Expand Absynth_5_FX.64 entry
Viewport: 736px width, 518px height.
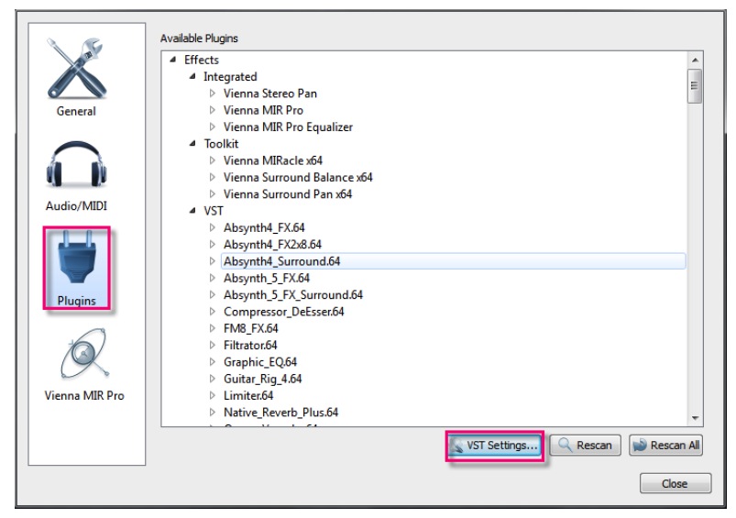coord(212,278)
